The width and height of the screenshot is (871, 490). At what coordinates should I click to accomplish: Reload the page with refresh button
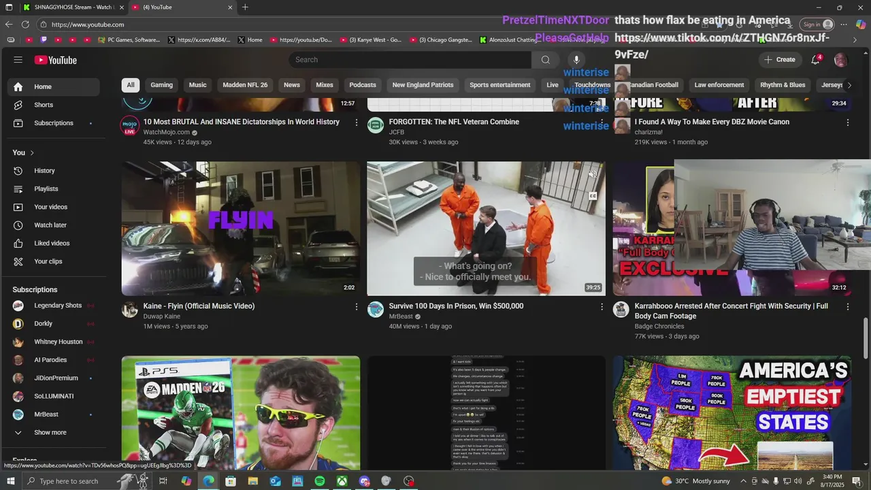point(25,24)
